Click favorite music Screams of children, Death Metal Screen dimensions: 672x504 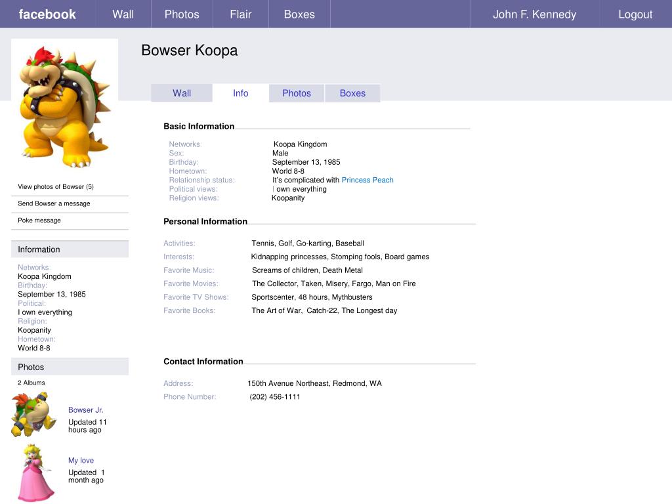pyautogui.click(x=307, y=270)
